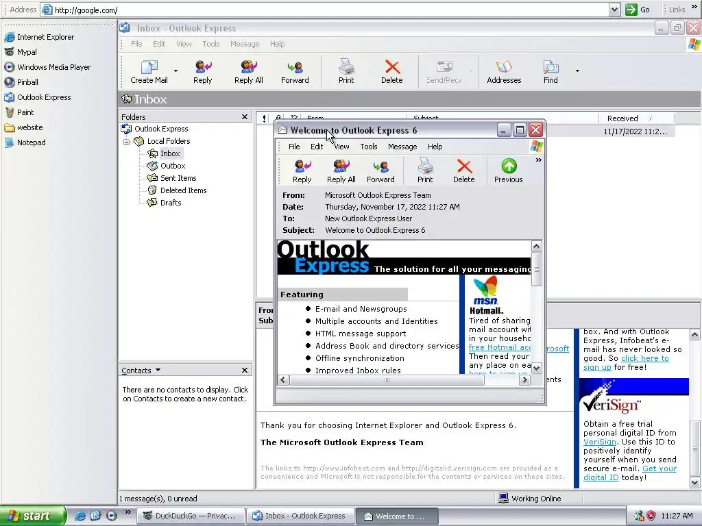Viewport: 702px width, 526px height.
Task: Click Internet Explorer quick launch taskbar icon
Action: [80, 516]
